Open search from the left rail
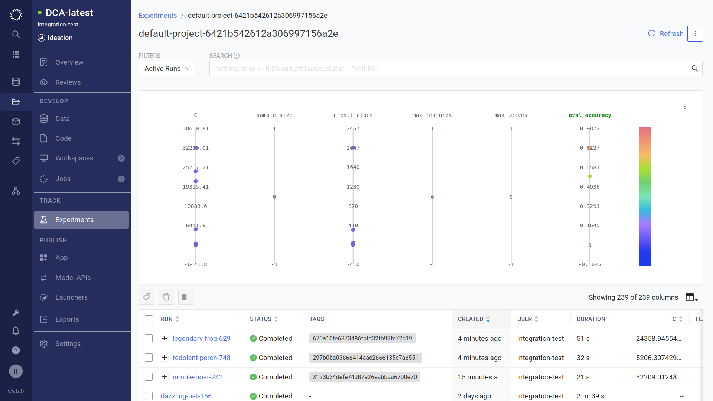The image size is (713, 401). pos(16,35)
